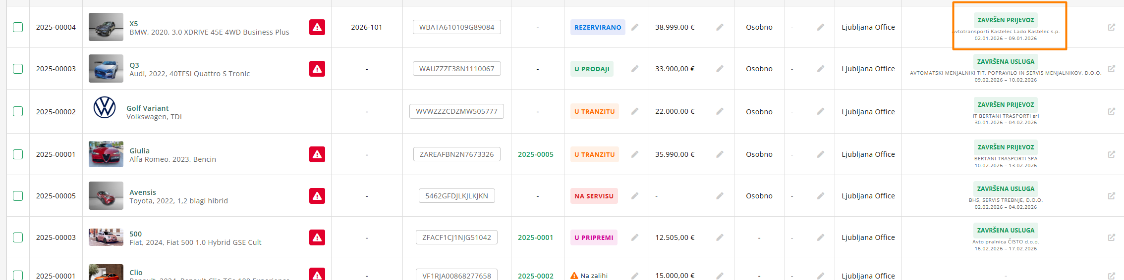1124x280 pixels.
Task: Click the warning icon for Alfa Romeo Giulia
Action: pyautogui.click(x=317, y=154)
